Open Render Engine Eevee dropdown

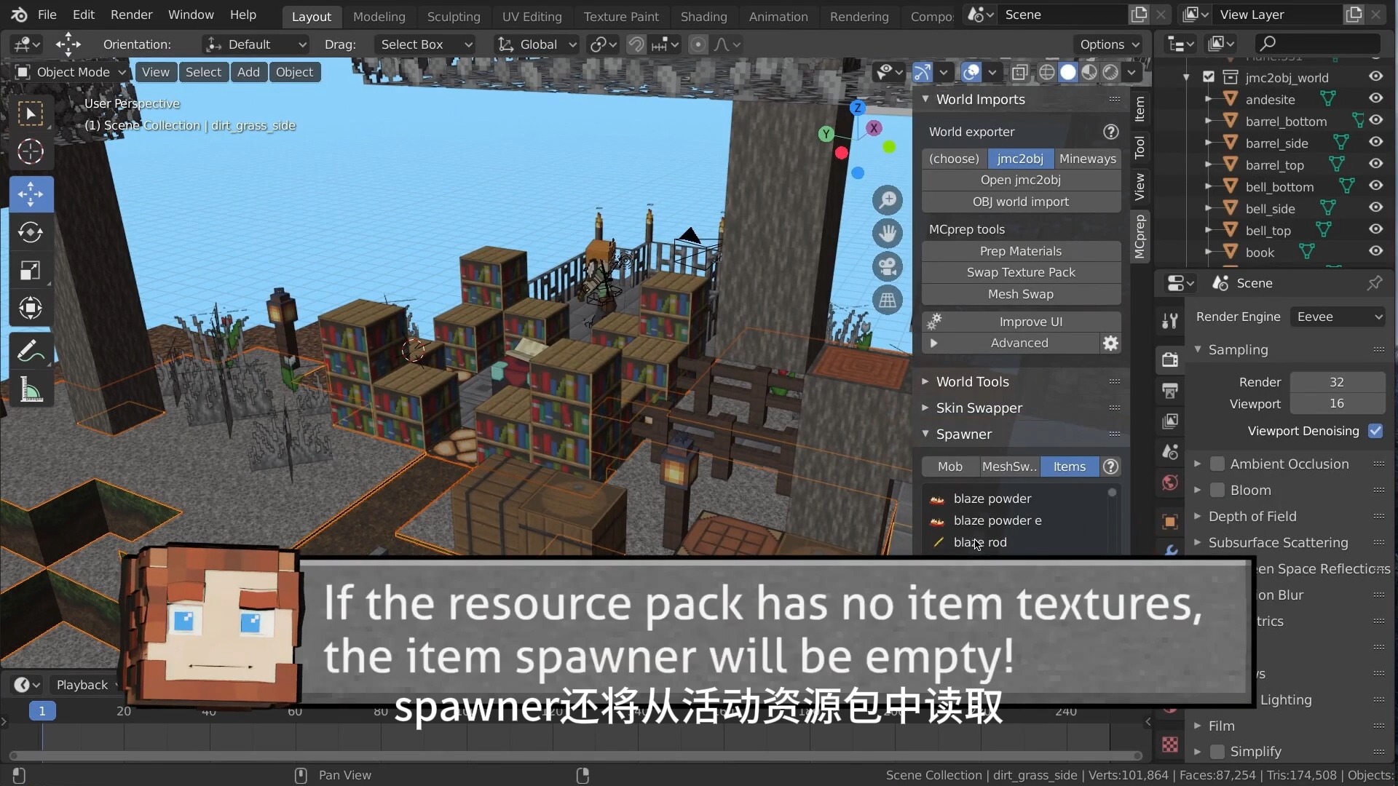(x=1338, y=317)
